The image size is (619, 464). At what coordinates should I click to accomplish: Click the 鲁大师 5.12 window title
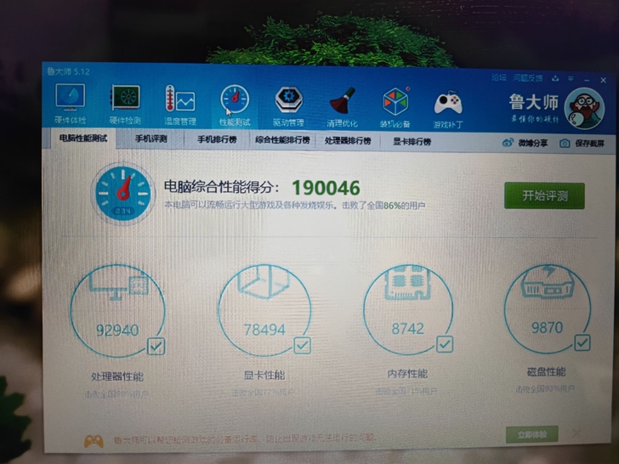[68, 71]
